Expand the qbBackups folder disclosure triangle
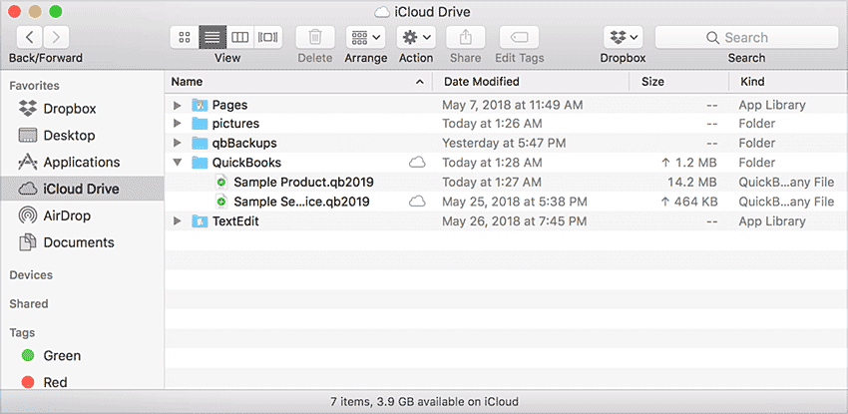 pyautogui.click(x=177, y=144)
